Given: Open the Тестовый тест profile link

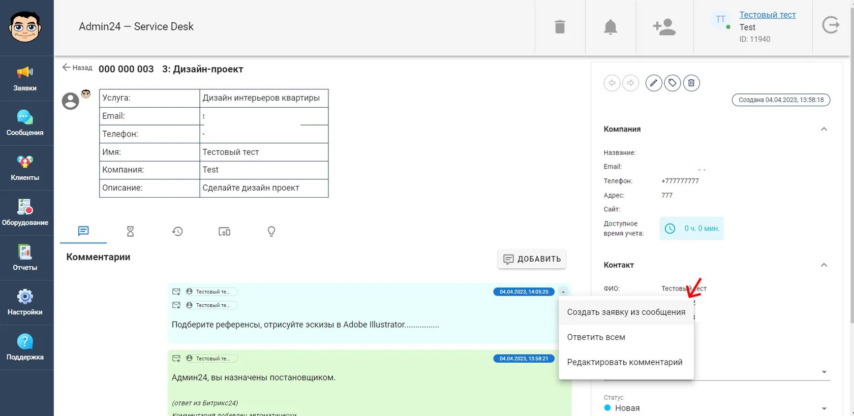Looking at the screenshot, I should pos(768,15).
